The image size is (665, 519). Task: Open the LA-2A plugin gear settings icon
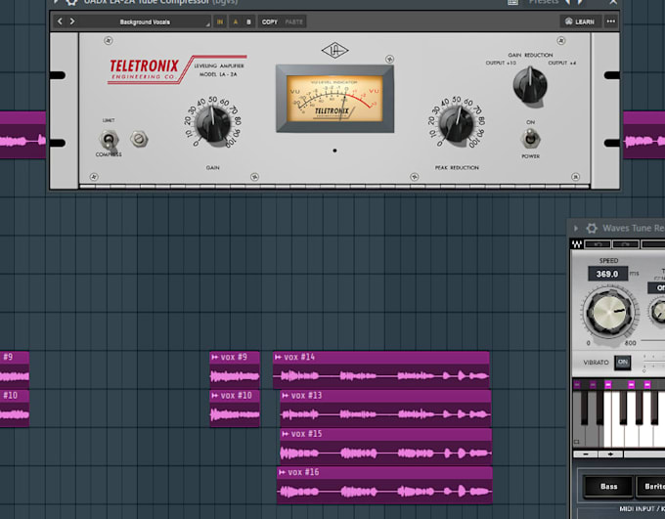[72, 2]
